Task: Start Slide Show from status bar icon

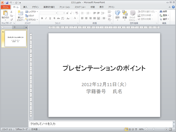Action: 136,129
